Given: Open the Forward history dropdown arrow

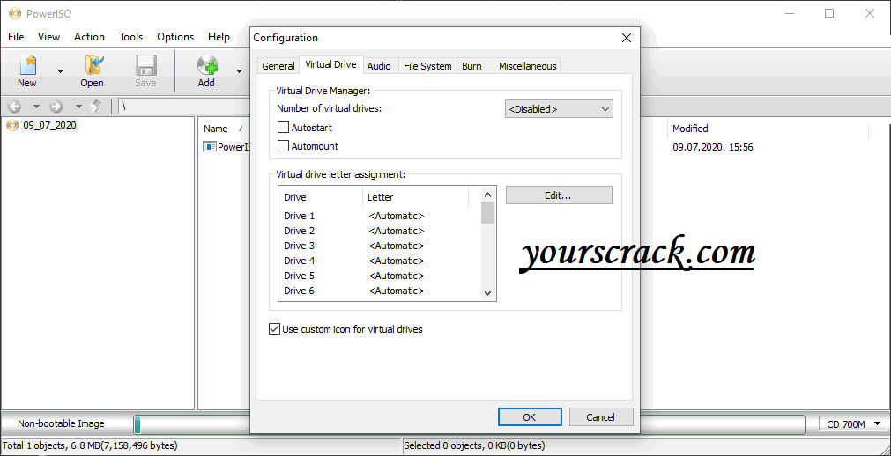Looking at the screenshot, I should point(78,107).
